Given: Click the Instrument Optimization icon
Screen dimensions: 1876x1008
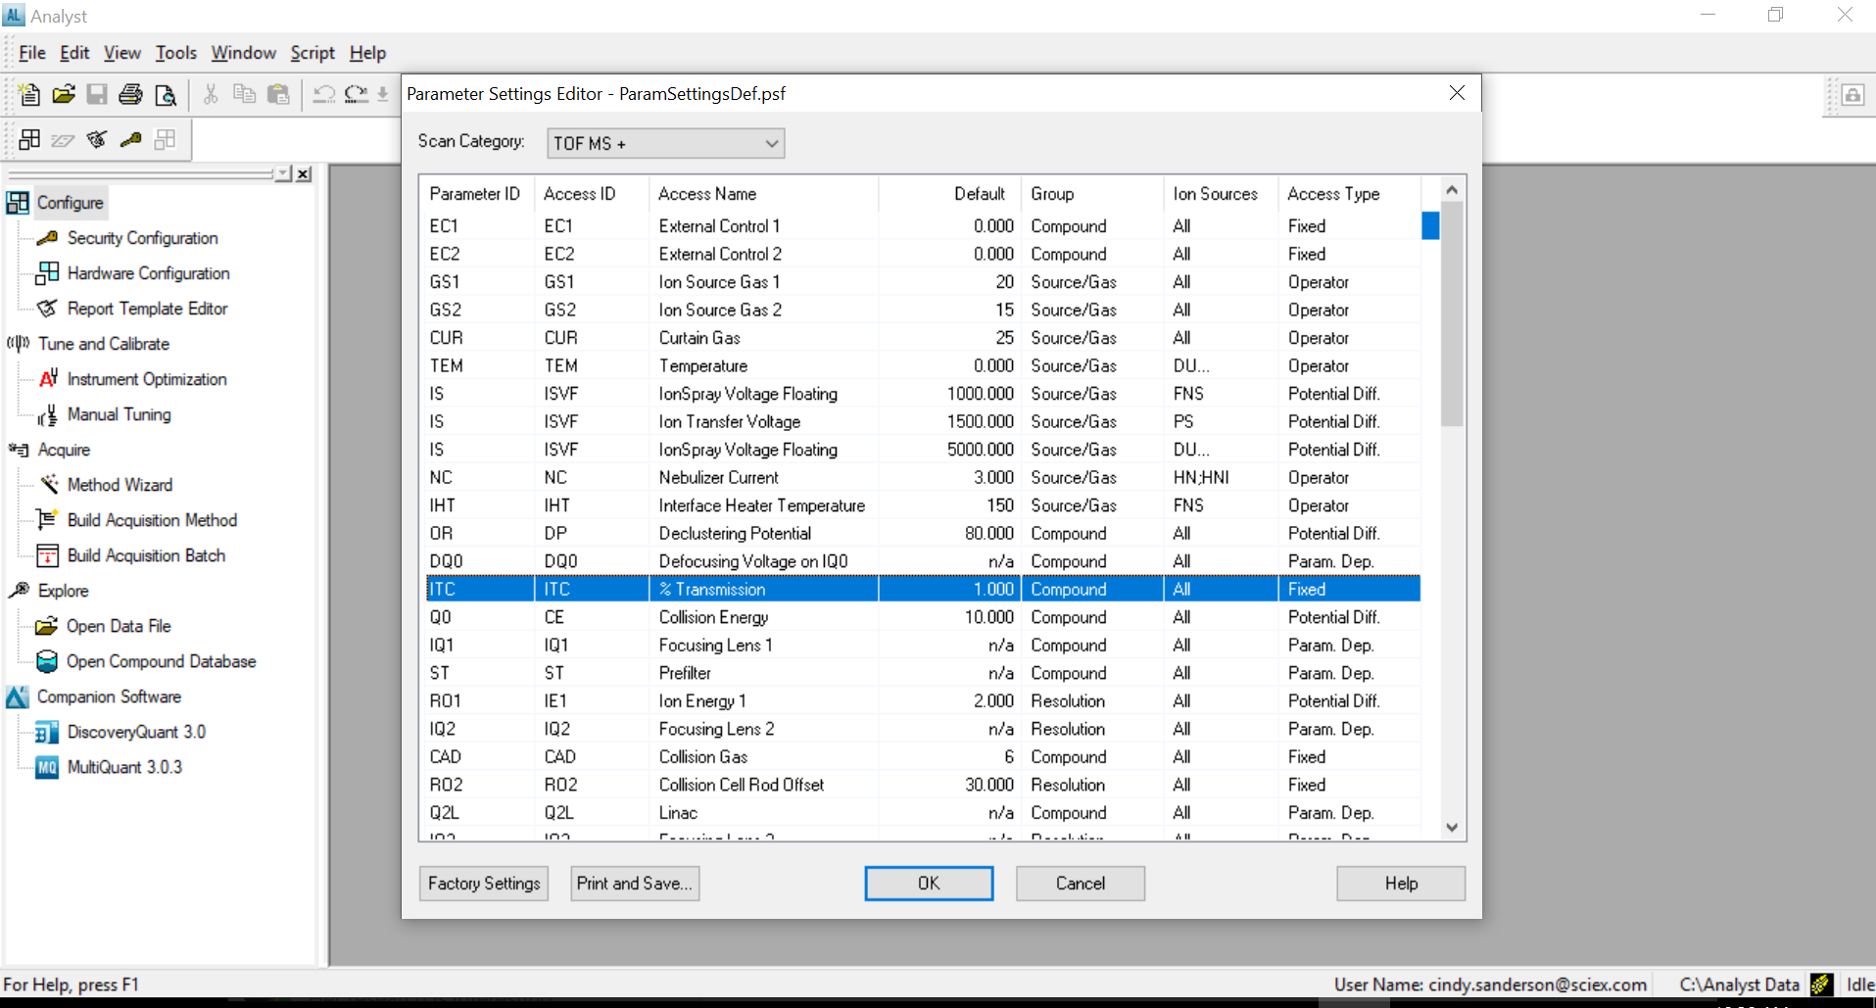Looking at the screenshot, I should point(48,379).
